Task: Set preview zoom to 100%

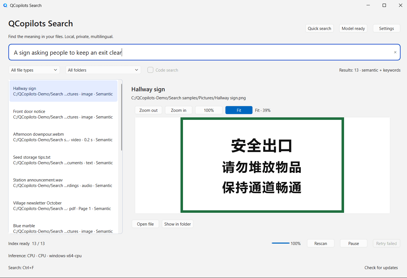Action: [x=209, y=110]
